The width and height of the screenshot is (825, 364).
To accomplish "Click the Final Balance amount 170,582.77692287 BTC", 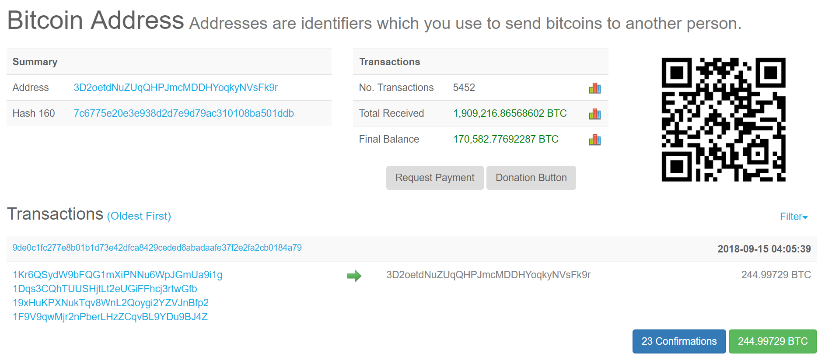I will click(x=506, y=139).
